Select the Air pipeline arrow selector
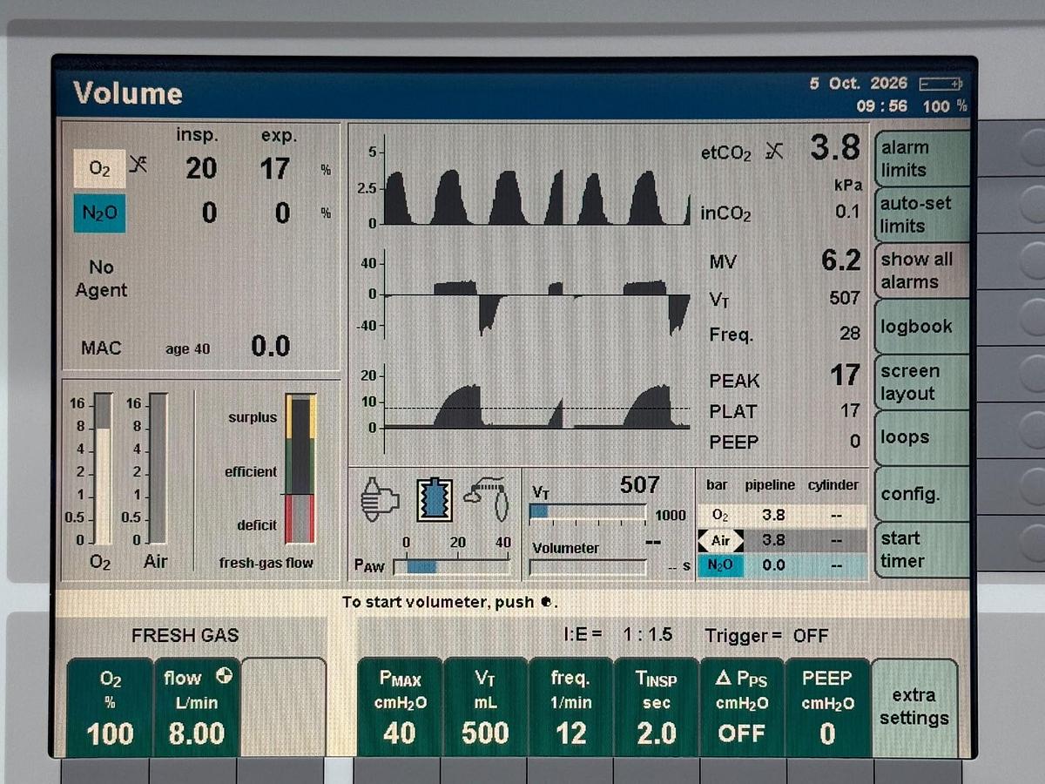The image size is (1045, 784). coord(721,541)
